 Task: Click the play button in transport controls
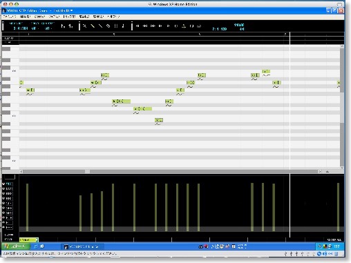[168, 26]
